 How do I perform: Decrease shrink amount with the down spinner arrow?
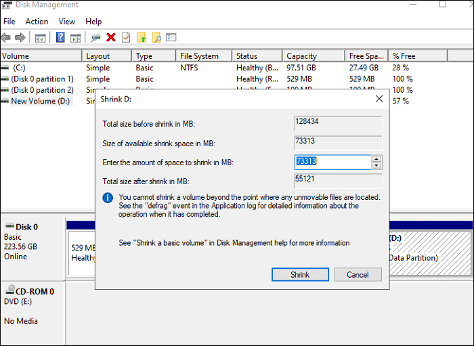(376, 165)
